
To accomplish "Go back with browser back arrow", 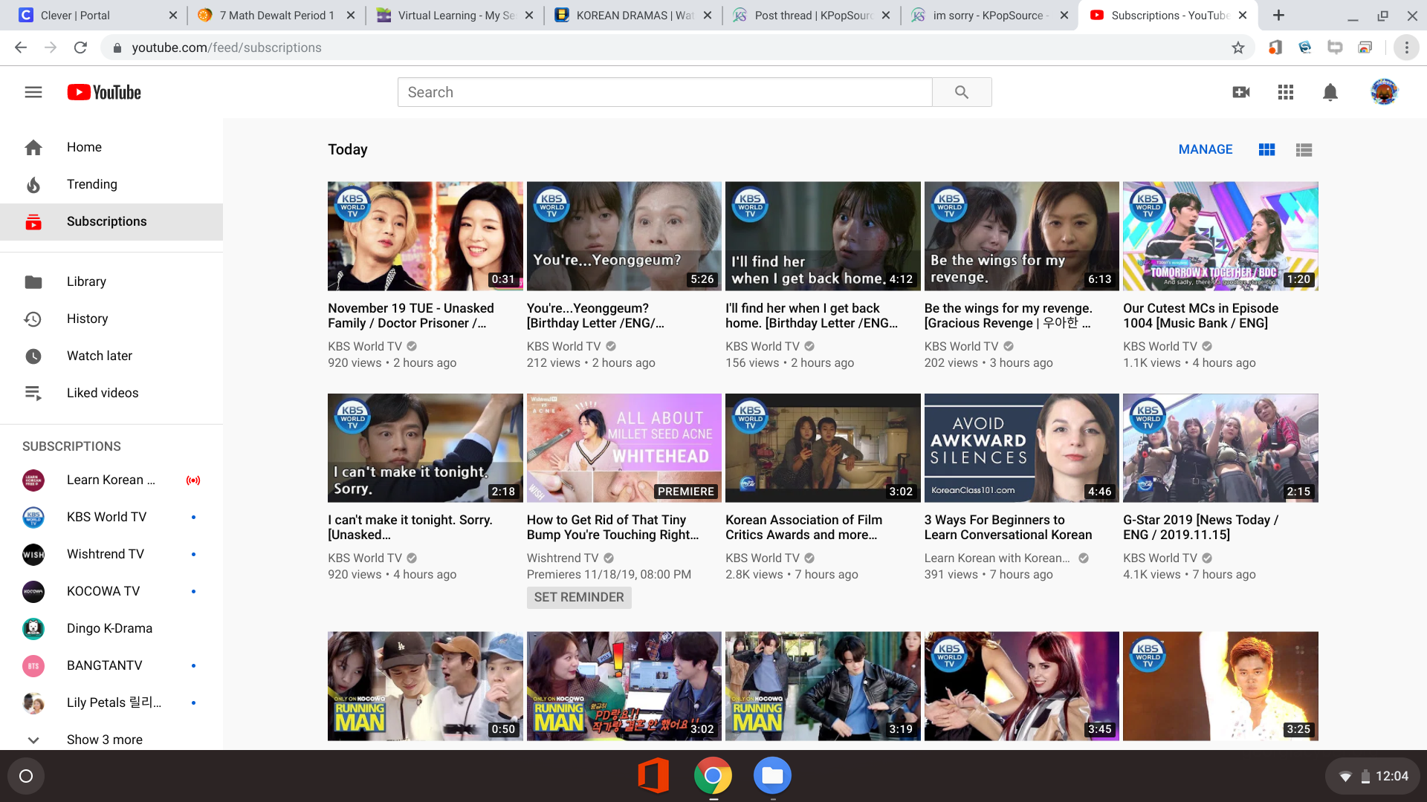I will click(21, 48).
